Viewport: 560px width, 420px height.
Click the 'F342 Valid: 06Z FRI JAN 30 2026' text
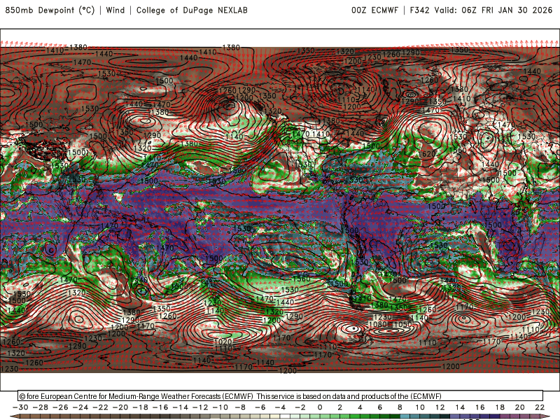(x=481, y=10)
